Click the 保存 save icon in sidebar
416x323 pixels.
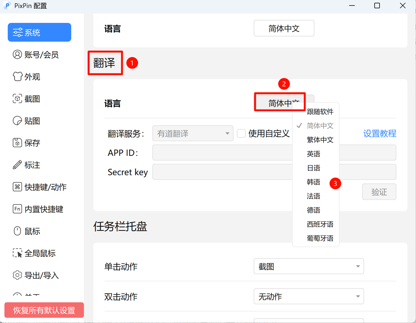(x=17, y=143)
